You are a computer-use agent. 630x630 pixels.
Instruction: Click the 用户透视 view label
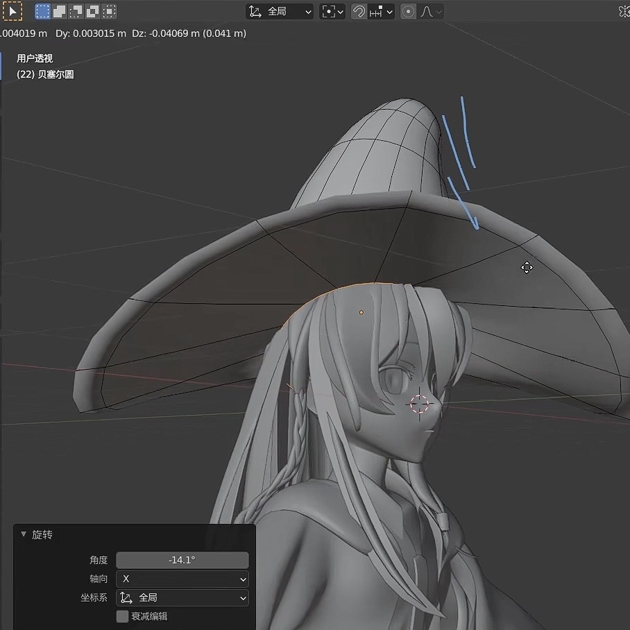tap(35, 59)
